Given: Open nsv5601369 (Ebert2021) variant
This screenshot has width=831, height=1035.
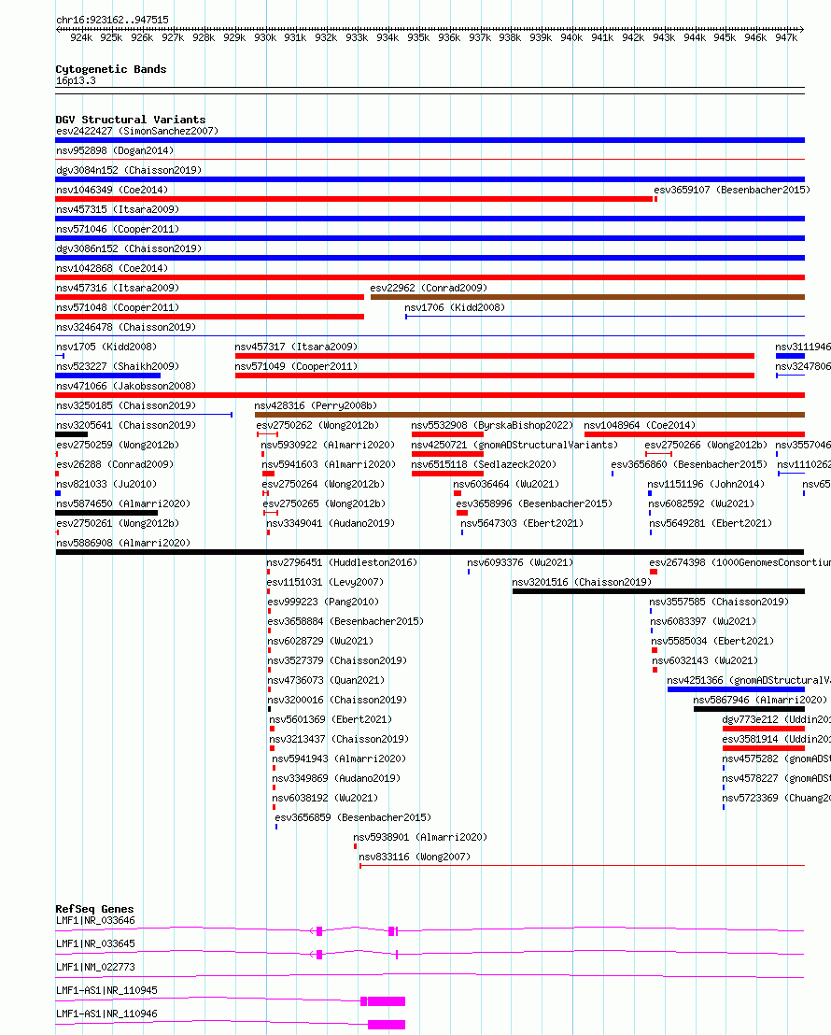Looking at the screenshot, I should 331,719.
